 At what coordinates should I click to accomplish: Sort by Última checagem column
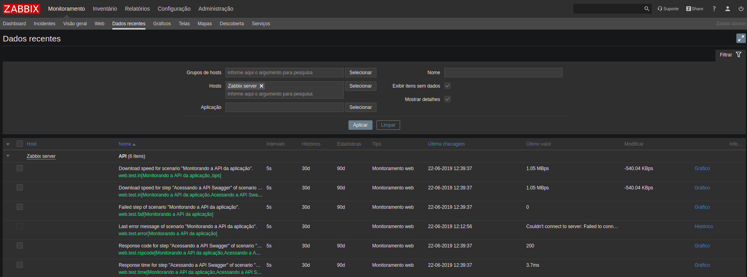(x=446, y=144)
